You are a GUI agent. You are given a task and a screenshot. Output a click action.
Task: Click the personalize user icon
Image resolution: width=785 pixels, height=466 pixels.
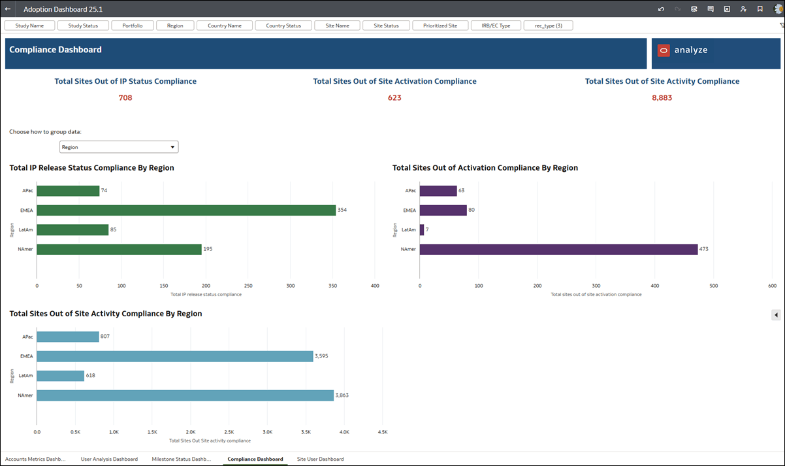click(743, 8)
